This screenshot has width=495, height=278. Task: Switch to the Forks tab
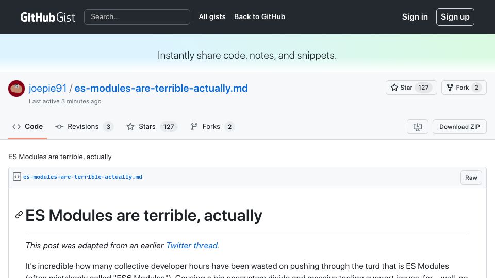(x=213, y=127)
